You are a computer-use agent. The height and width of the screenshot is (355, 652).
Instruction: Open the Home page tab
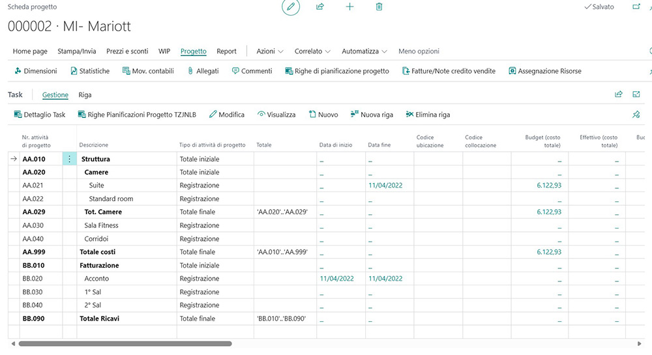(x=30, y=51)
